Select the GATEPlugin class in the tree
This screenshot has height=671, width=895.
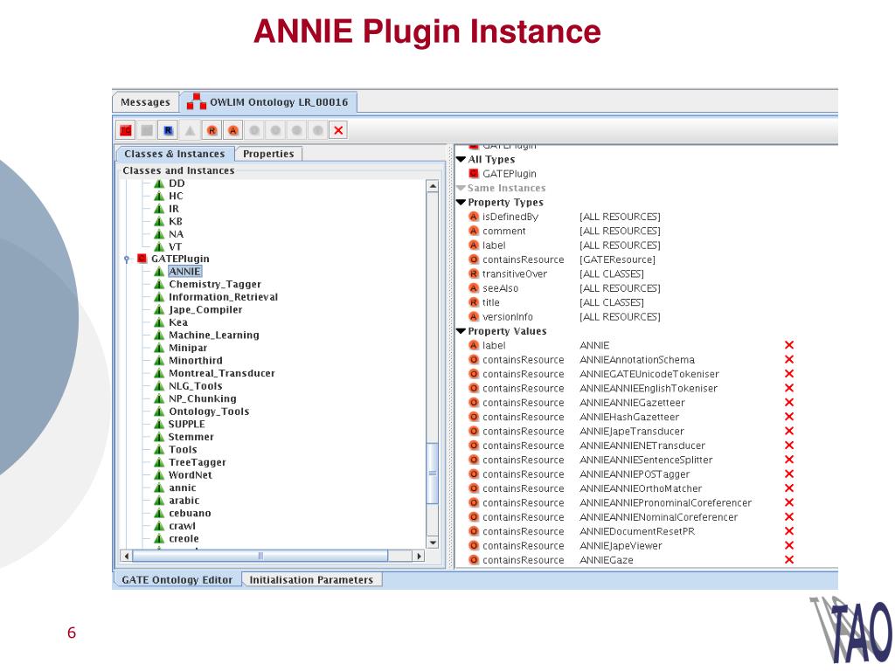180,259
